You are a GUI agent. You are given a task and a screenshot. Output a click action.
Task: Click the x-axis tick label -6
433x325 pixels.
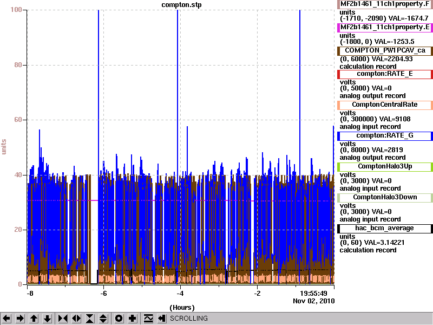[103, 293]
